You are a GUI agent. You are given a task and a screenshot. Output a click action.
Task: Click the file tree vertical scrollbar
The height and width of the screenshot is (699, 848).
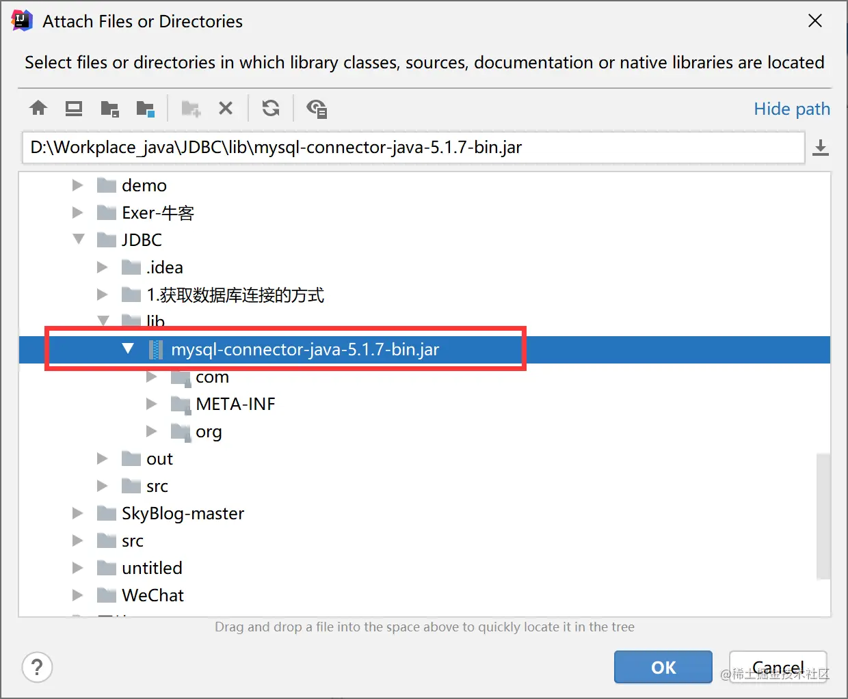(823, 516)
